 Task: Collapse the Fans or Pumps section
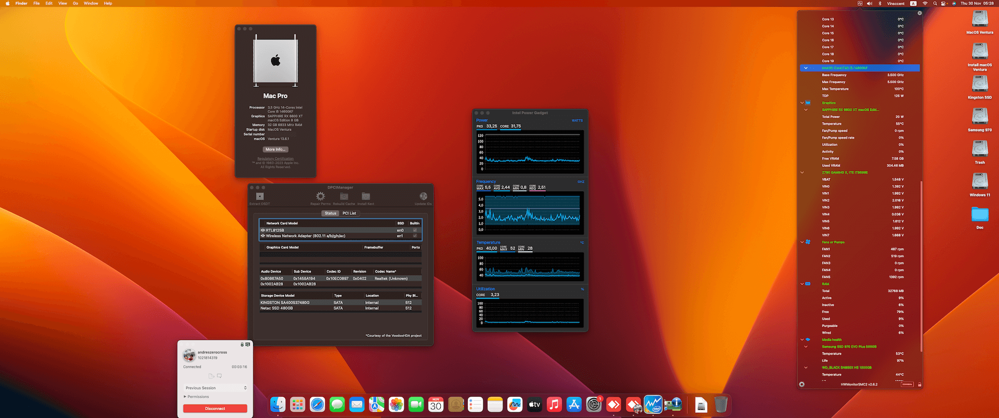(802, 242)
